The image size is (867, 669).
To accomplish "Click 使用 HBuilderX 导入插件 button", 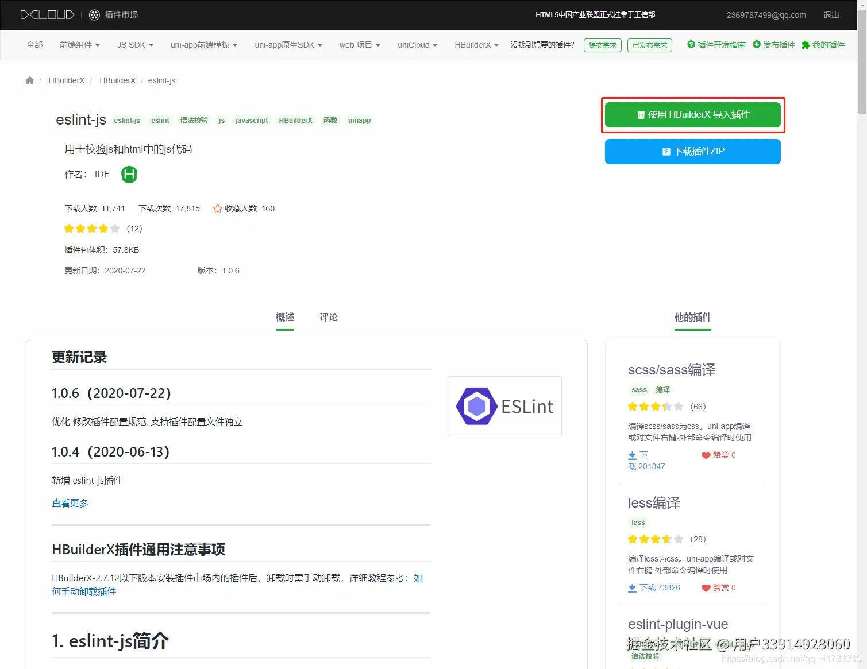I will click(693, 115).
